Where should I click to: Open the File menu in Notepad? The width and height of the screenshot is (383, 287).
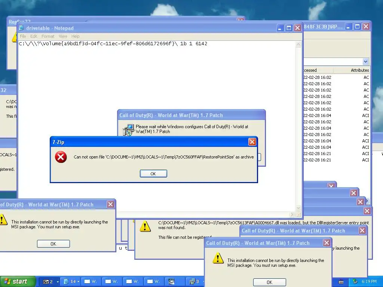tap(23, 36)
